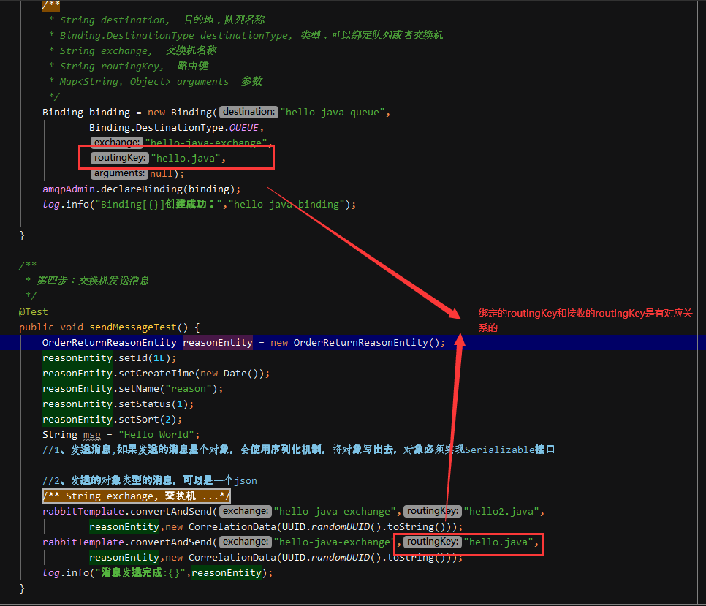
Task: Select the QUEUE constant after Binding.DestinationType
Action: pos(243,128)
